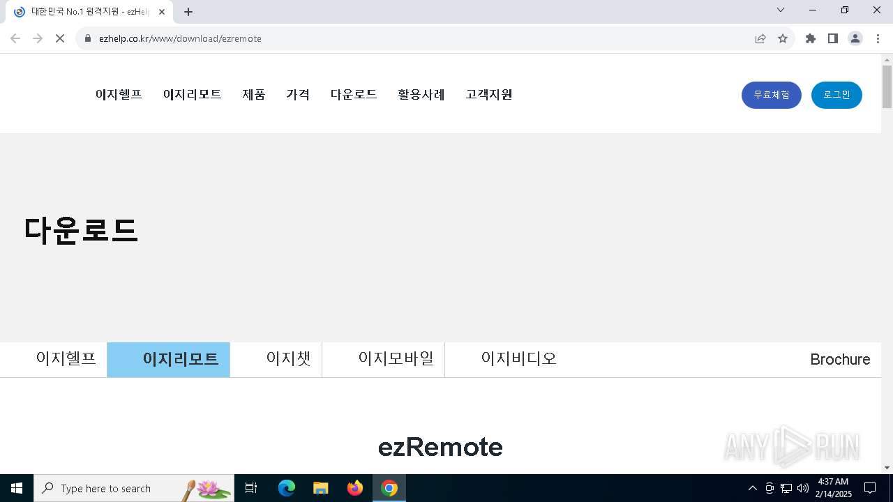Open the Brochure link
The height and width of the screenshot is (502, 893).
coord(840,360)
